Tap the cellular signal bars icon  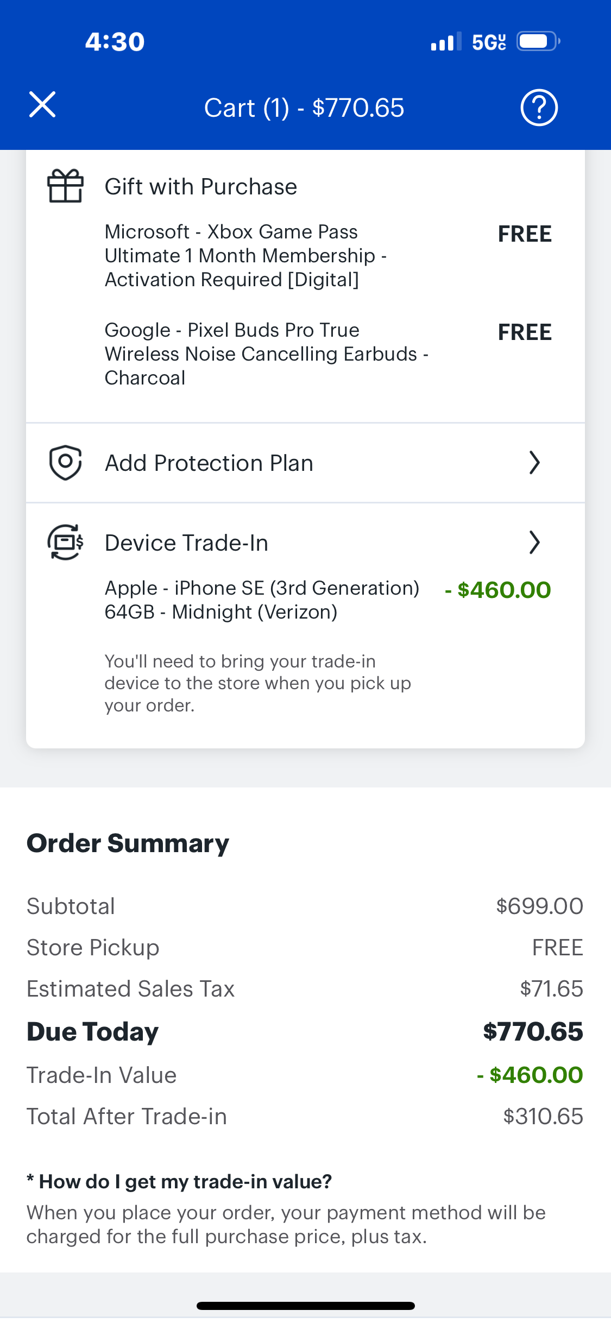tap(446, 42)
